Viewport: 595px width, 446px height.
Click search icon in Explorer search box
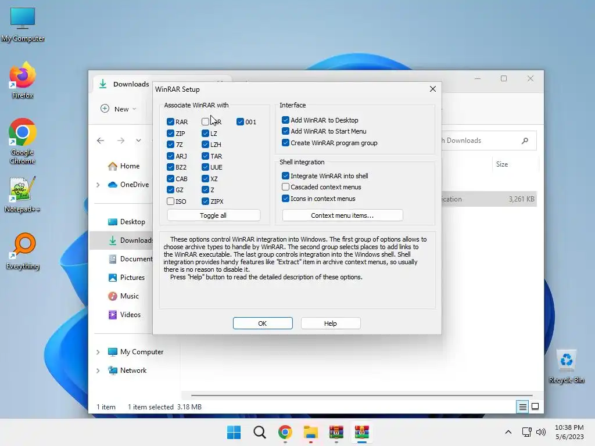click(x=525, y=141)
